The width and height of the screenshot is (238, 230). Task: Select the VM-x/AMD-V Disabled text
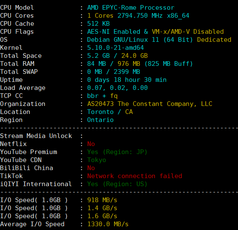point(188,32)
